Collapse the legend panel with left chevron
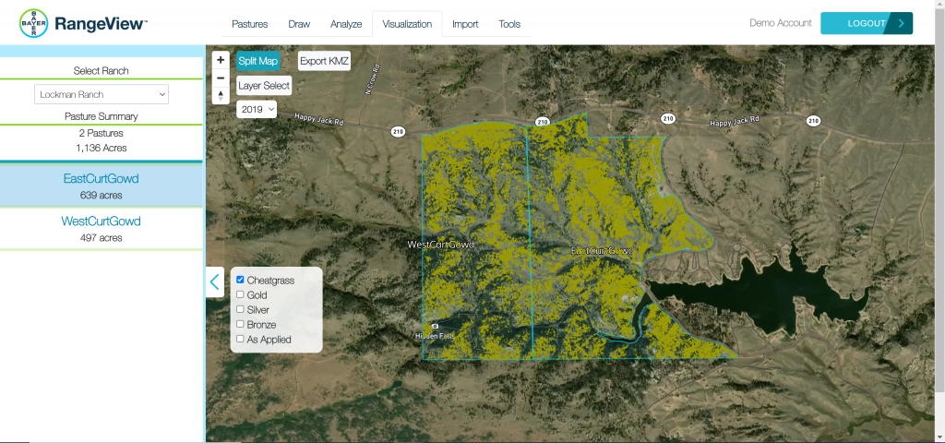The width and height of the screenshot is (945, 443). [214, 282]
